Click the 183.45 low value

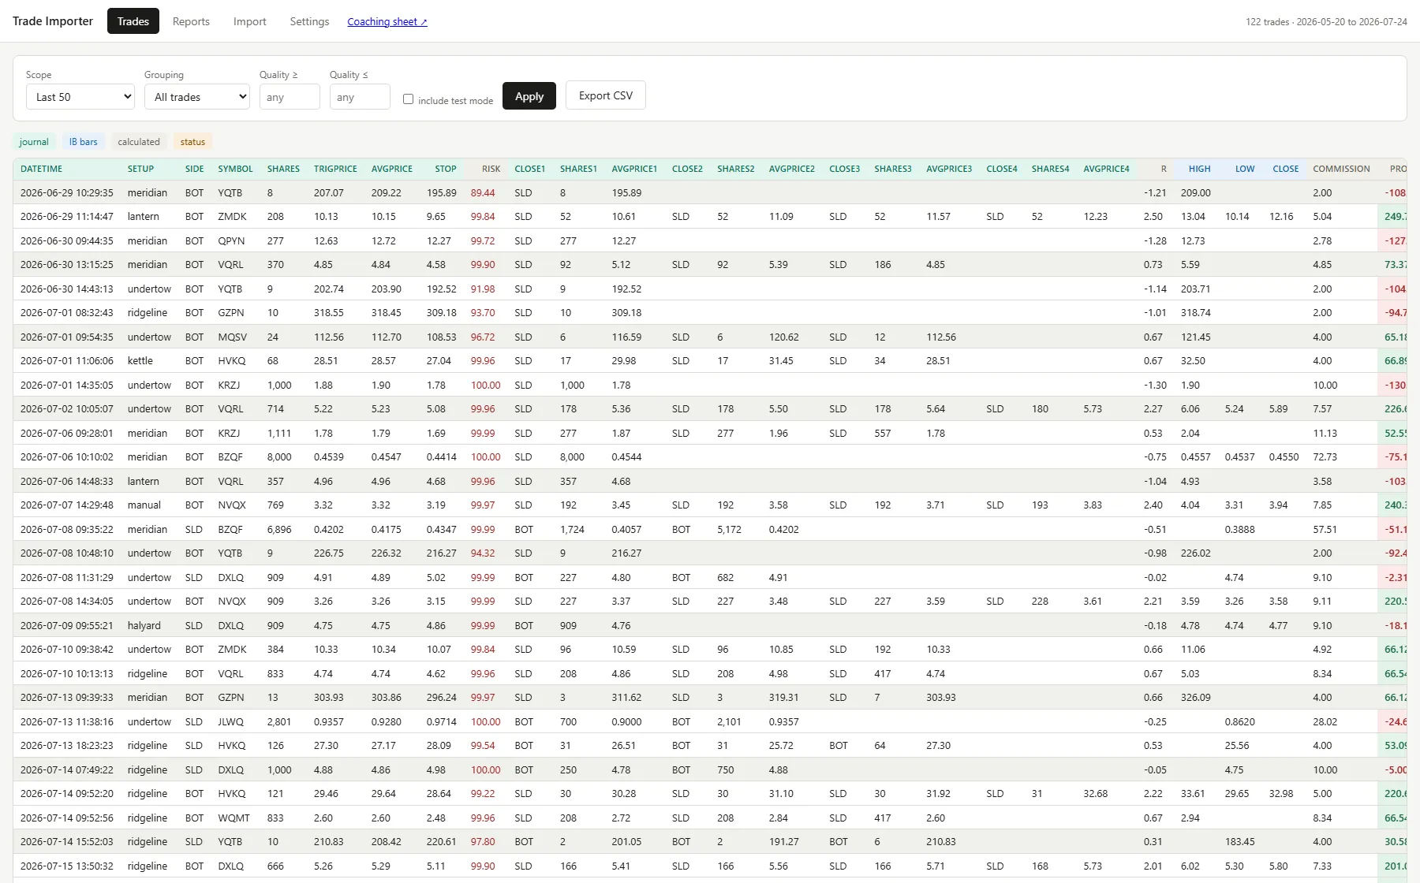click(x=1239, y=841)
